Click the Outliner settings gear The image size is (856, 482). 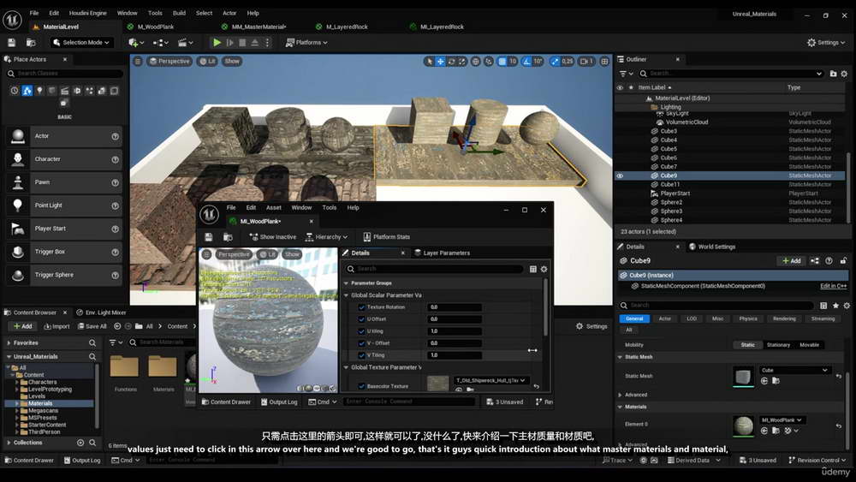pos(844,74)
